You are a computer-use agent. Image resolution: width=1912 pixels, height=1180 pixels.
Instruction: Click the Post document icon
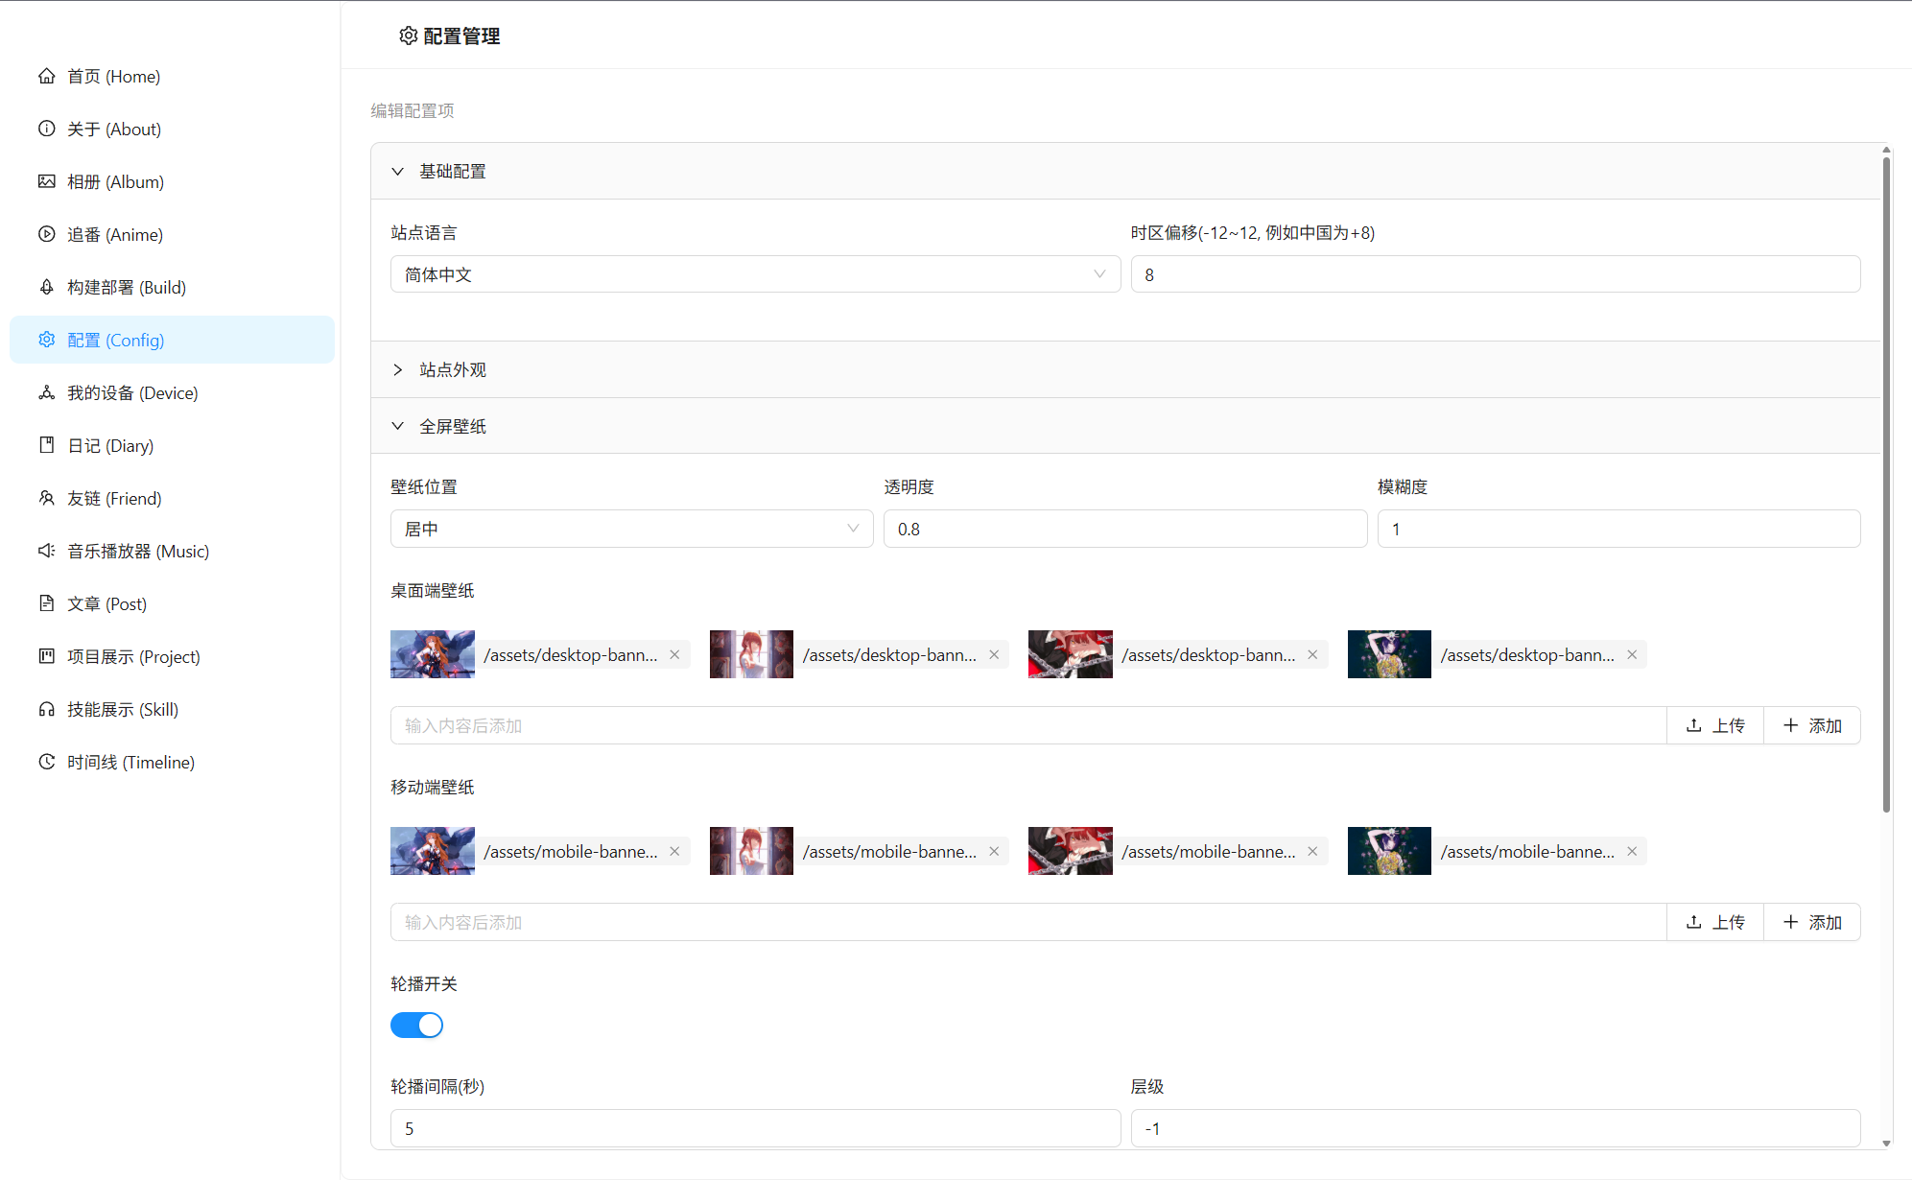tap(46, 603)
